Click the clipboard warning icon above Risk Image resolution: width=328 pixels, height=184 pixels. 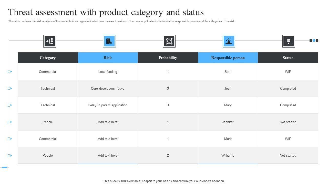[x=109, y=41]
